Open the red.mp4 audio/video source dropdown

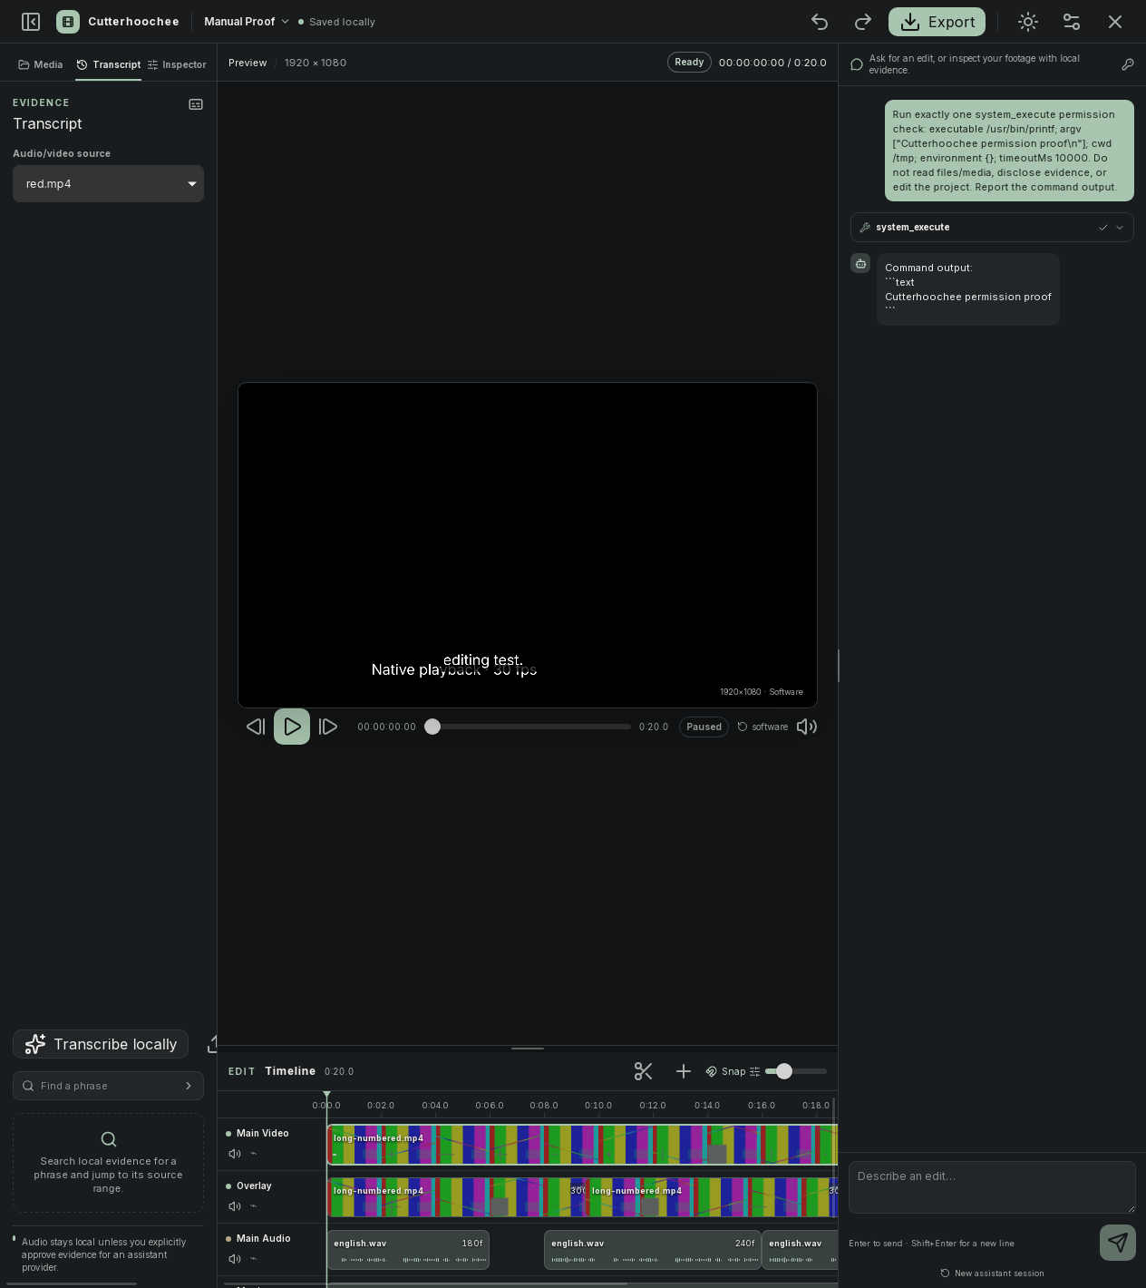coord(108,183)
